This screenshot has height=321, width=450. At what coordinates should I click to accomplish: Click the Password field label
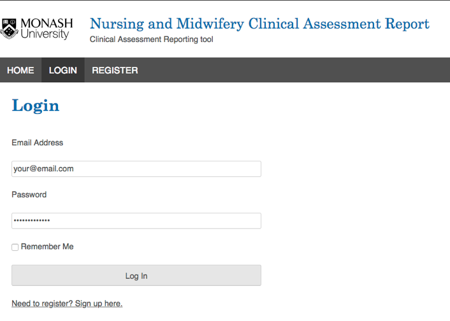point(29,195)
